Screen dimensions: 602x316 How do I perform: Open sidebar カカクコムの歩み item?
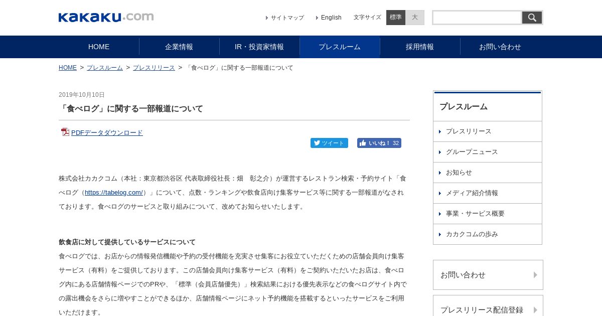(x=488, y=234)
